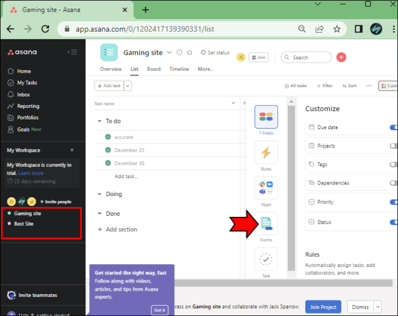This screenshot has width=398, height=316.
Task: Toggle the Due date field switch
Action: pos(394,127)
